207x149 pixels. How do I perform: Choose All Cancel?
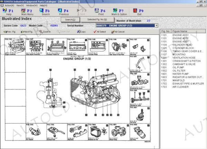[118, 32]
